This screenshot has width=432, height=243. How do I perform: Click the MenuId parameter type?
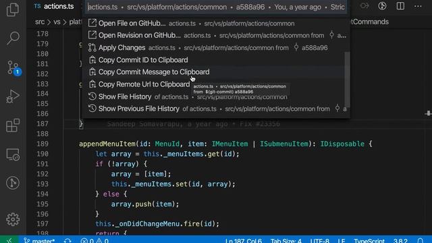pos(167,144)
